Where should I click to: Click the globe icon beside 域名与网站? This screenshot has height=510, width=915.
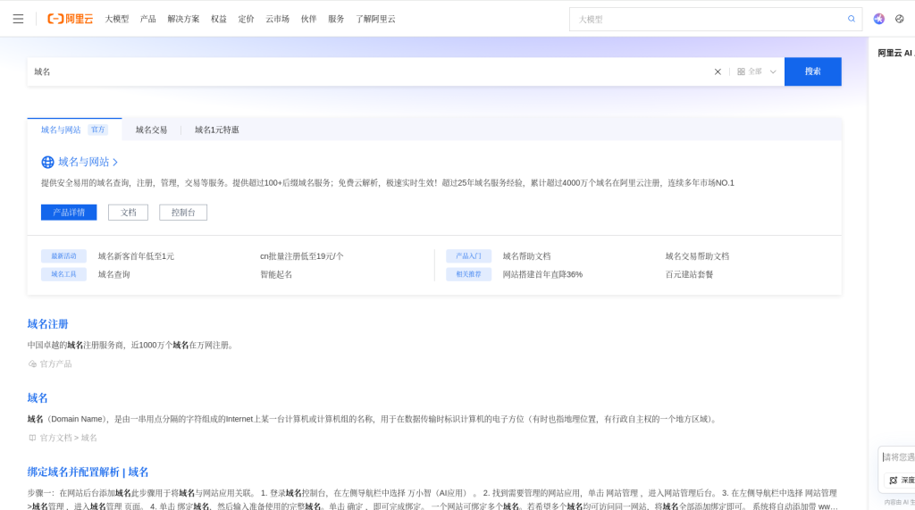(x=48, y=162)
